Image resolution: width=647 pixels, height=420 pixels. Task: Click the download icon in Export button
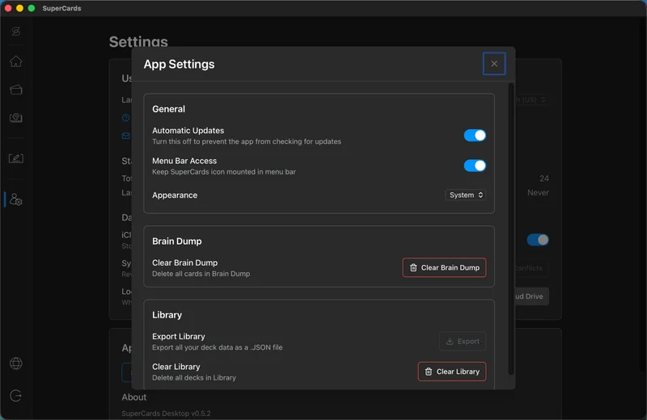(x=450, y=342)
